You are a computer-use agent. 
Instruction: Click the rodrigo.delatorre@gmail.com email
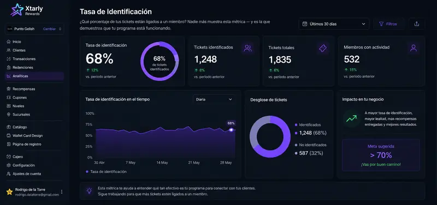point(37,195)
